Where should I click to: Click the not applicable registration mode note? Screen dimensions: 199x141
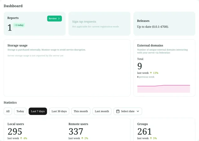click(95, 26)
